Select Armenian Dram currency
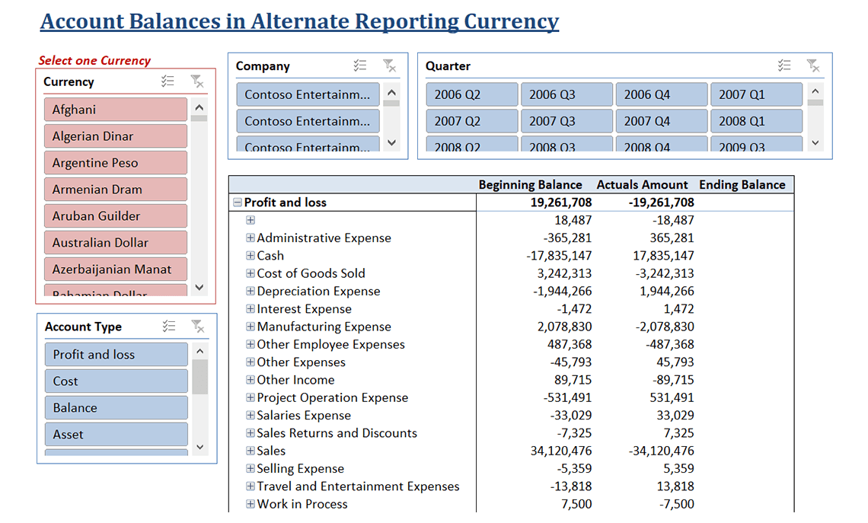The height and width of the screenshot is (523, 868). (x=116, y=190)
